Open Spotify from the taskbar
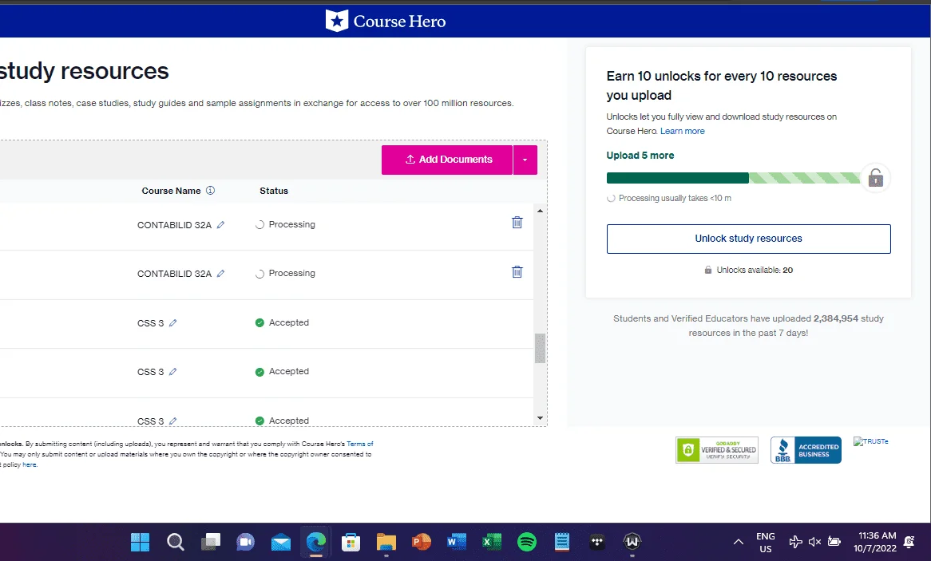 pos(527,542)
